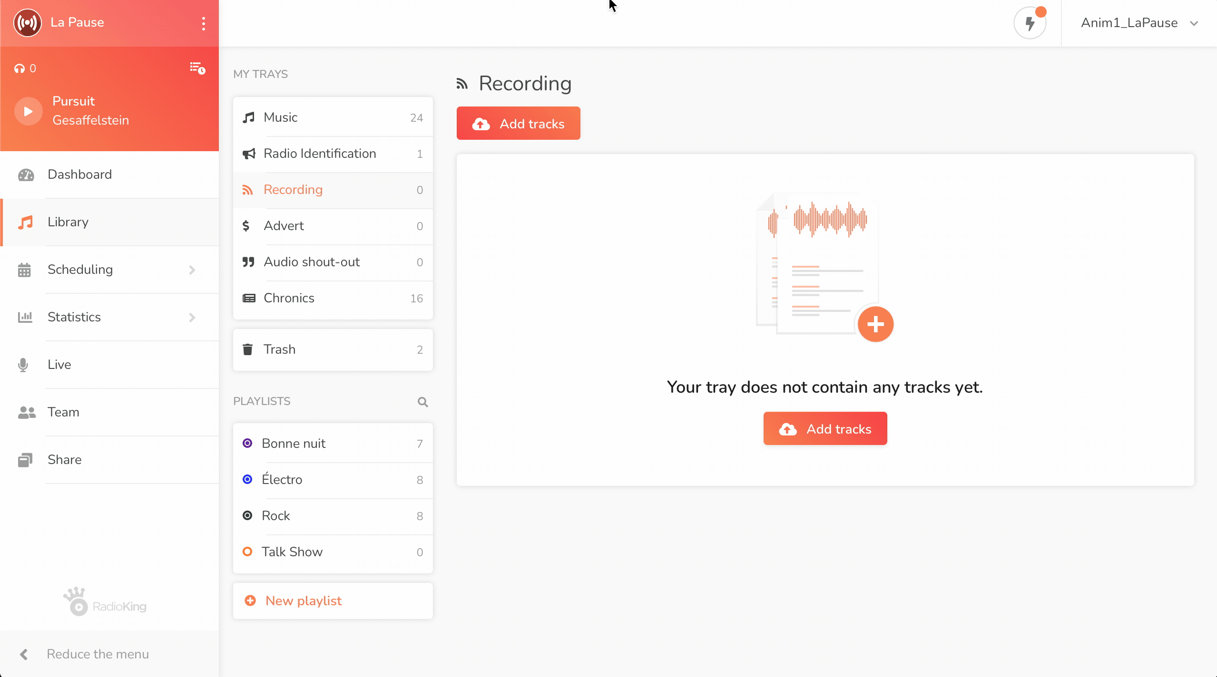1217x677 pixels.
Task: Expand the Scheduling submenu chevron
Action: (192, 270)
